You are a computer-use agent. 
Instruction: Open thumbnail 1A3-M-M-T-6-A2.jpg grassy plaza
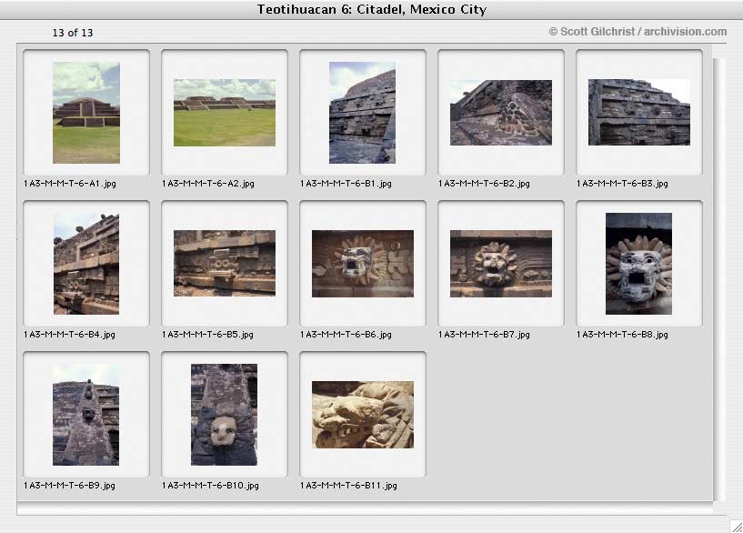[x=225, y=113]
